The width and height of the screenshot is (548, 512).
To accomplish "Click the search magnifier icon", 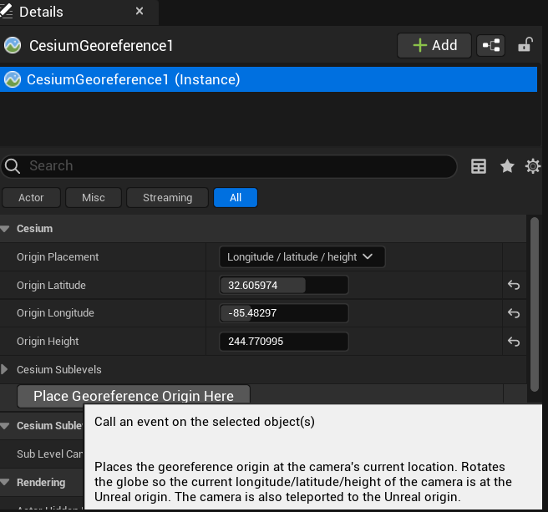I will click(x=13, y=166).
